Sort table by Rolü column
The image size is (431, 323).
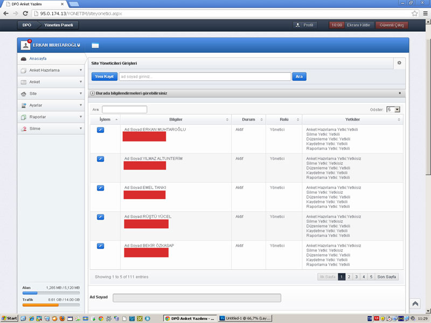coord(284,120)
